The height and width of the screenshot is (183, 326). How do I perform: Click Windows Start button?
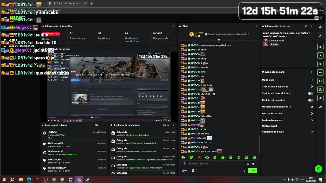4,180
